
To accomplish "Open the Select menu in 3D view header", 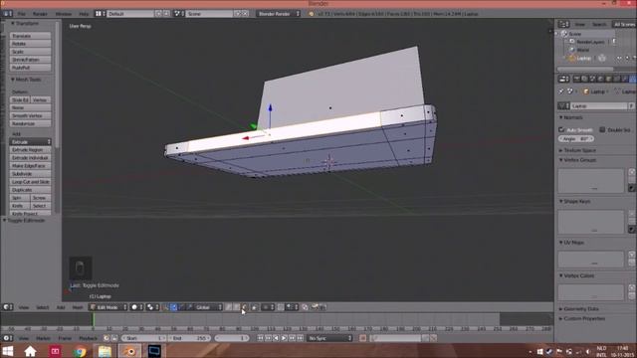I will point(42,307).
